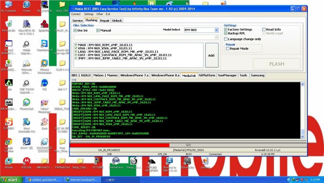The width and height of the screenshot is (324, 183).
Task: Click the Exit menu item
Action: point(108,14)
